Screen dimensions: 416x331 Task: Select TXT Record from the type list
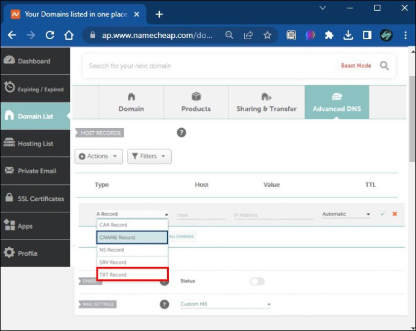click(132, 274)
